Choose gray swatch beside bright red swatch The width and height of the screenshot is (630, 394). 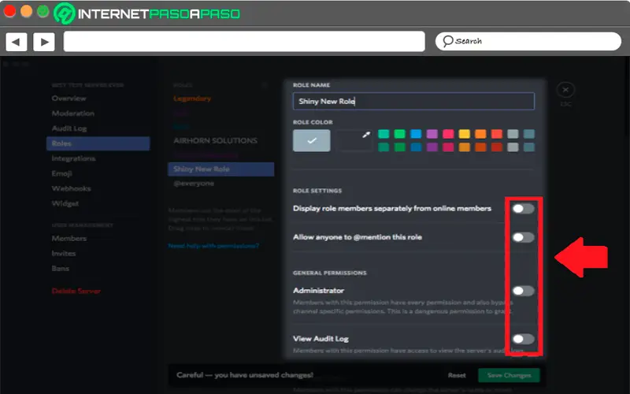(x=513, y=134)
